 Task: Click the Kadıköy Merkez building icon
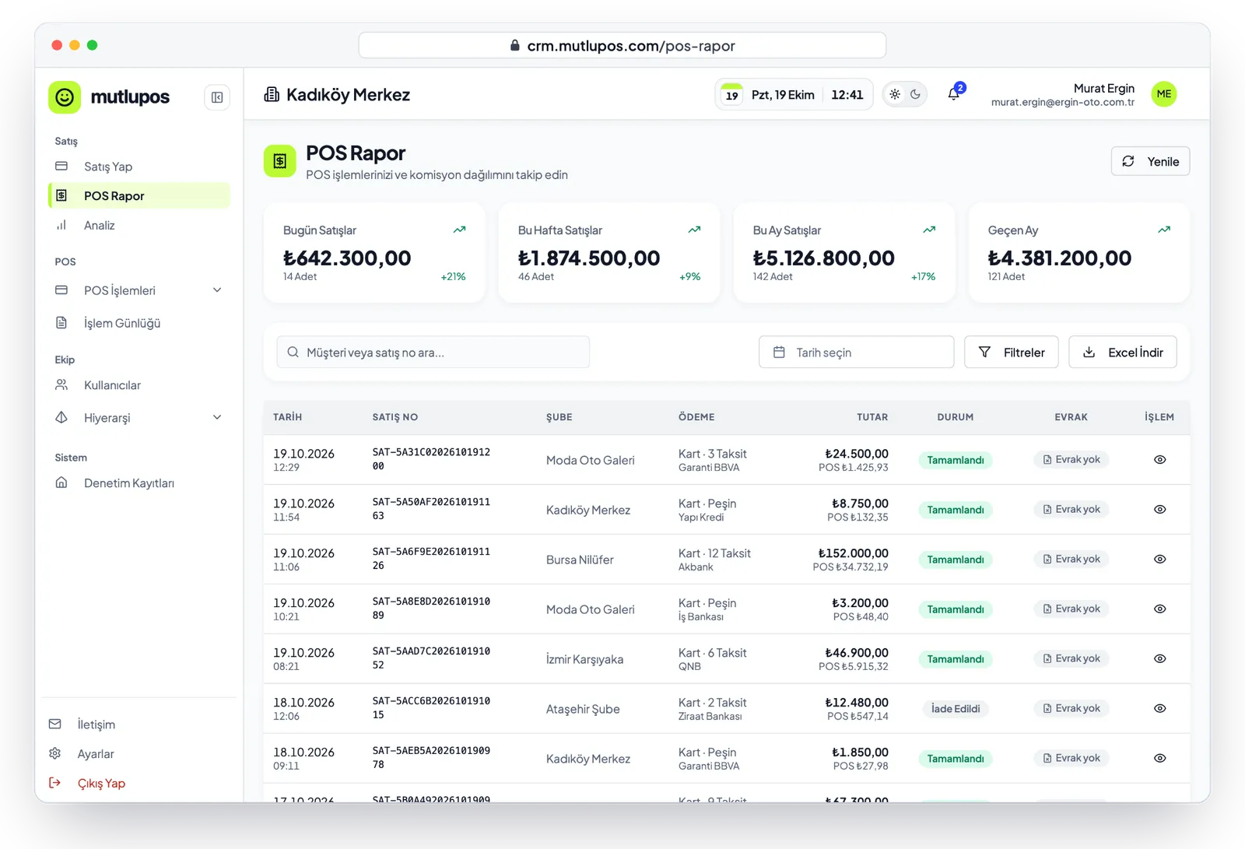tap(272, 94)
